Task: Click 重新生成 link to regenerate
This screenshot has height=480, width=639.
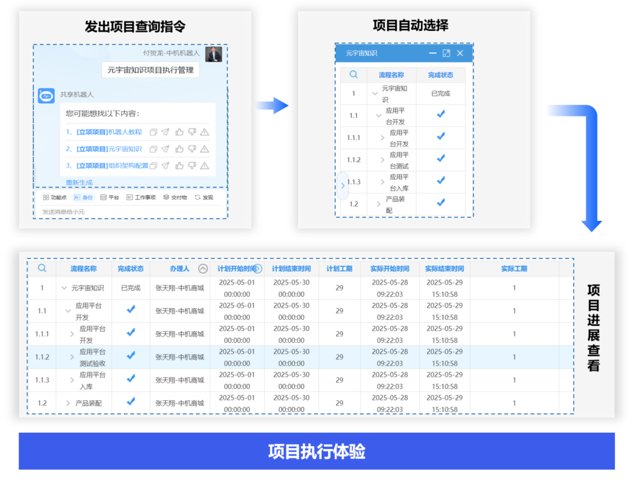Action: coord(79,182)
